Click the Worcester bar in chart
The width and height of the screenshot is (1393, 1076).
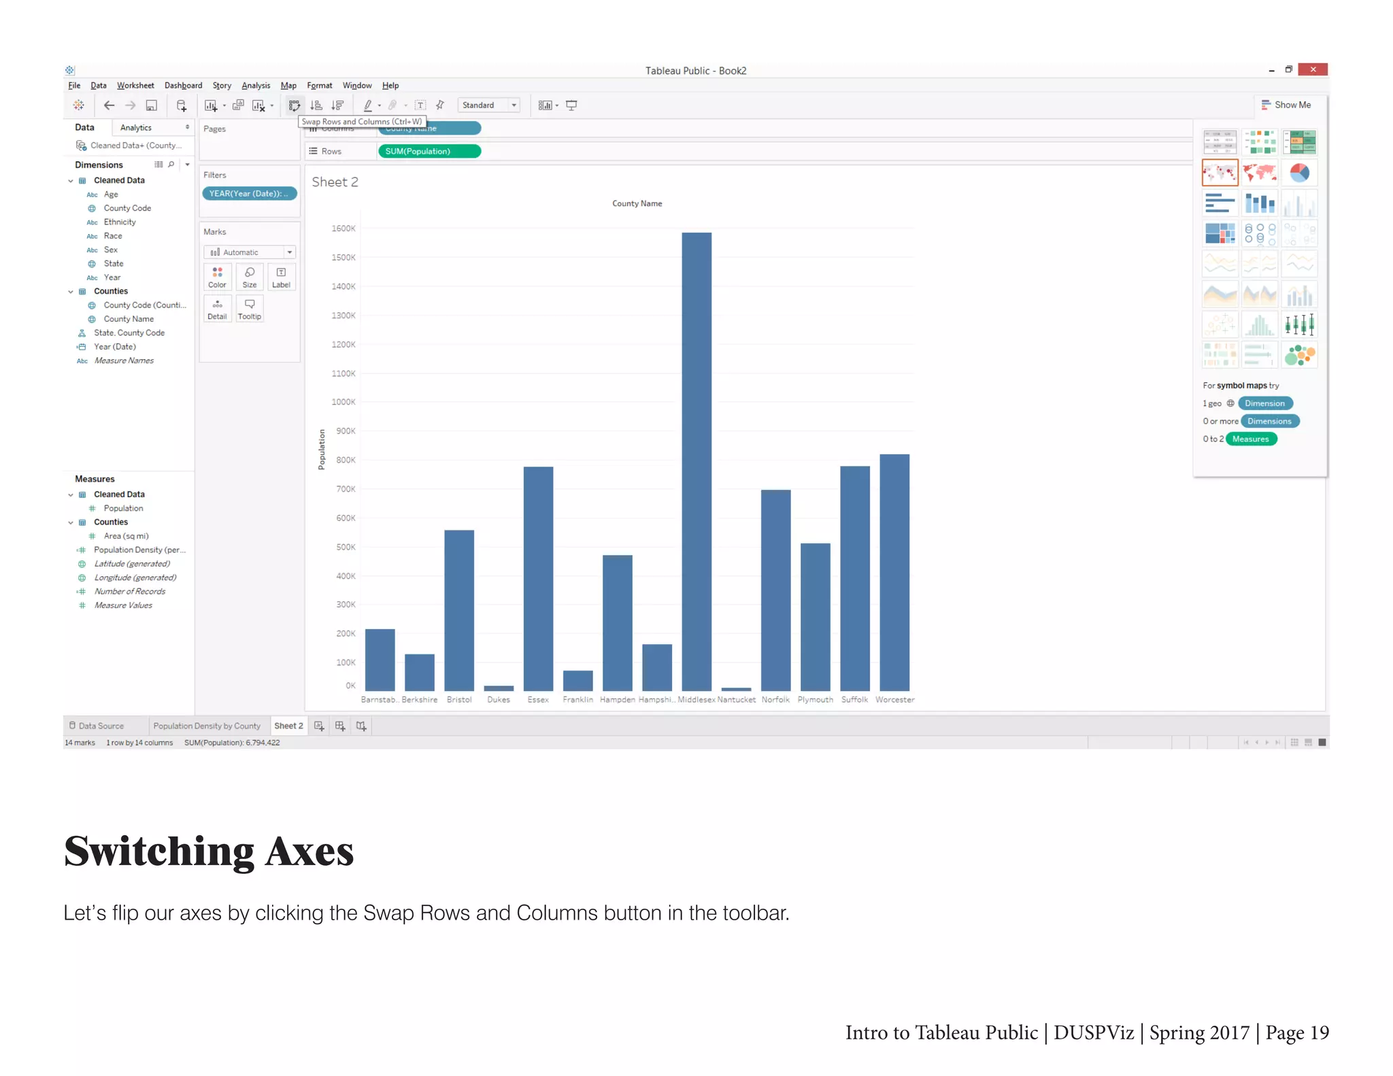click(894, 573)
